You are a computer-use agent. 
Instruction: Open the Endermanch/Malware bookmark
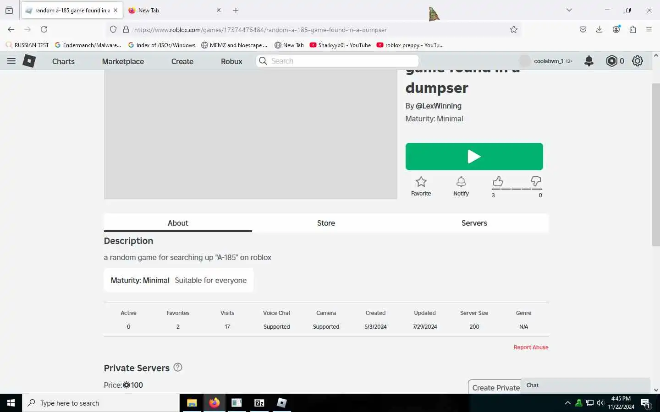point(88,45)
